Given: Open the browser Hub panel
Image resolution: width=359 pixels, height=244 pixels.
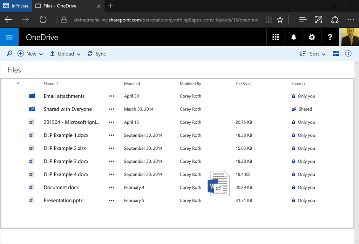Looking at the screenshot, I should (303, 20).
